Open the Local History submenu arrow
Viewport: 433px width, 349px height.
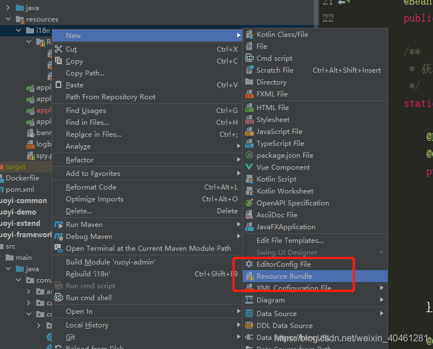[238, 325]
